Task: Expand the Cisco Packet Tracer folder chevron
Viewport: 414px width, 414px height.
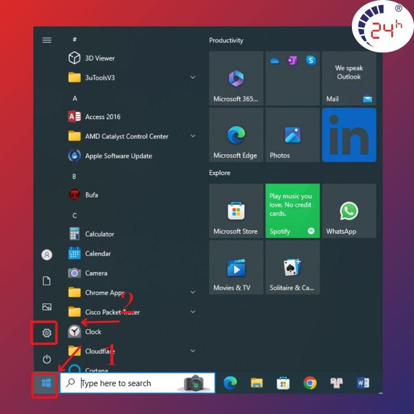Action: pyautogui.click(x=193, y=312)
